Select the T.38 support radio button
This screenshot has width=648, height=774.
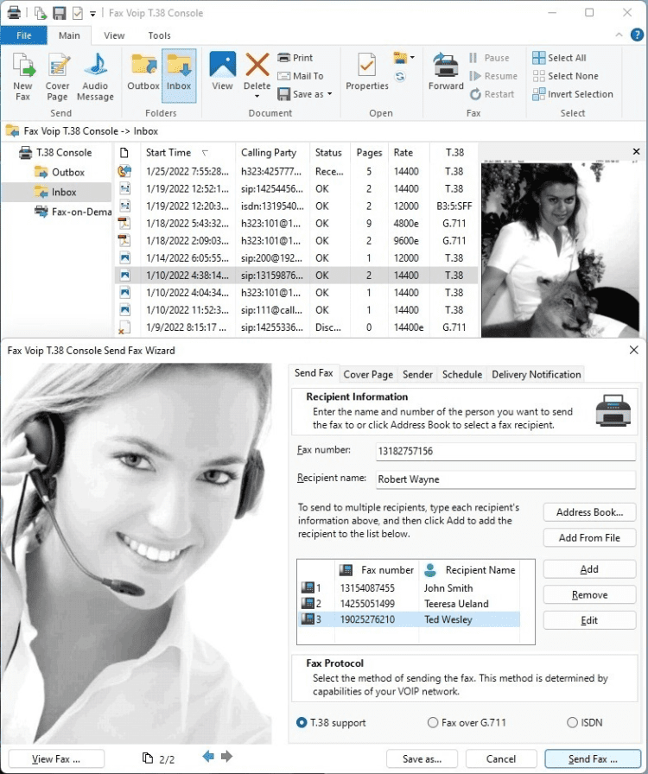tap(302, 722)
